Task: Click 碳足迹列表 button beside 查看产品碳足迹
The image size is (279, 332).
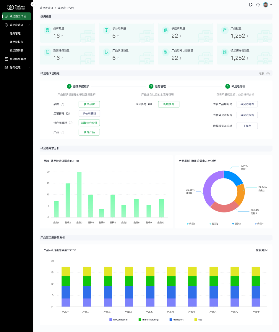Action: click(x=247, y=104)
